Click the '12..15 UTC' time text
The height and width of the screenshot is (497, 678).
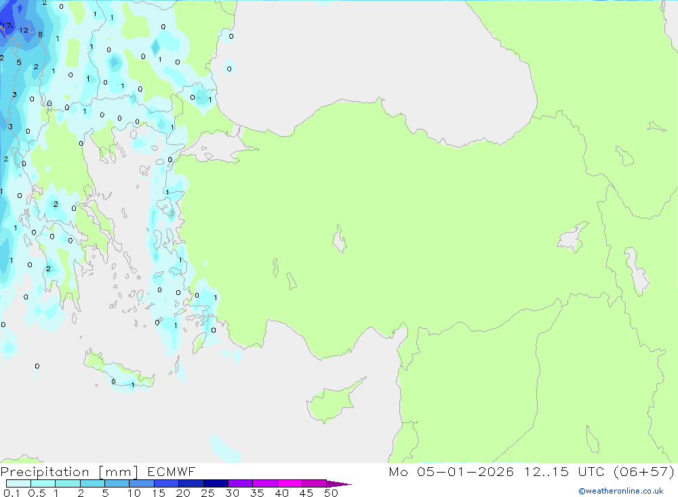pyautogui.click(x=564, y=471)
